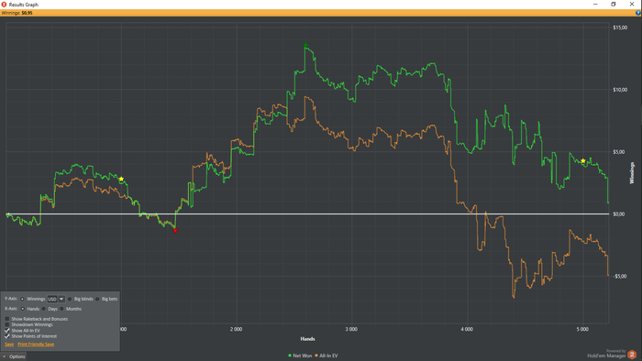Click the USD currency field

[52, 299]
